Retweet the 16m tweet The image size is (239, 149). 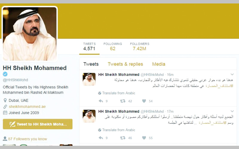[123, 101]
